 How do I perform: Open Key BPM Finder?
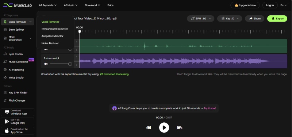click(x=18, y=93)
